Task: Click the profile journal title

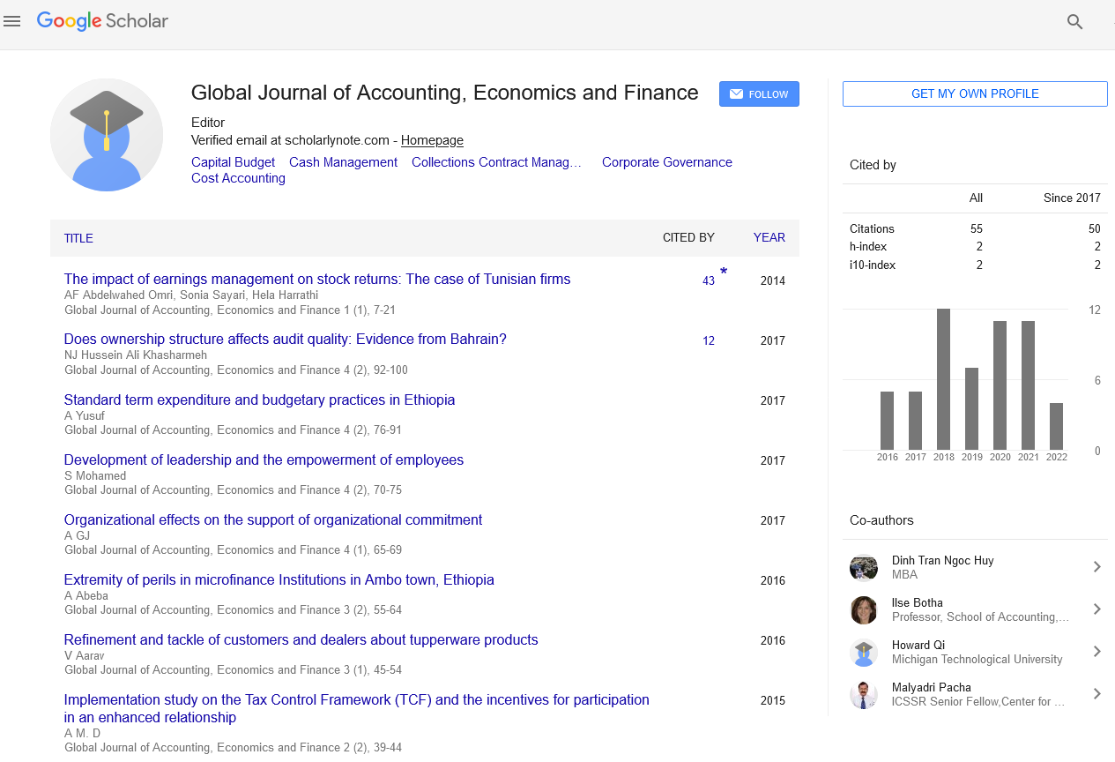Action: point(444,93)
